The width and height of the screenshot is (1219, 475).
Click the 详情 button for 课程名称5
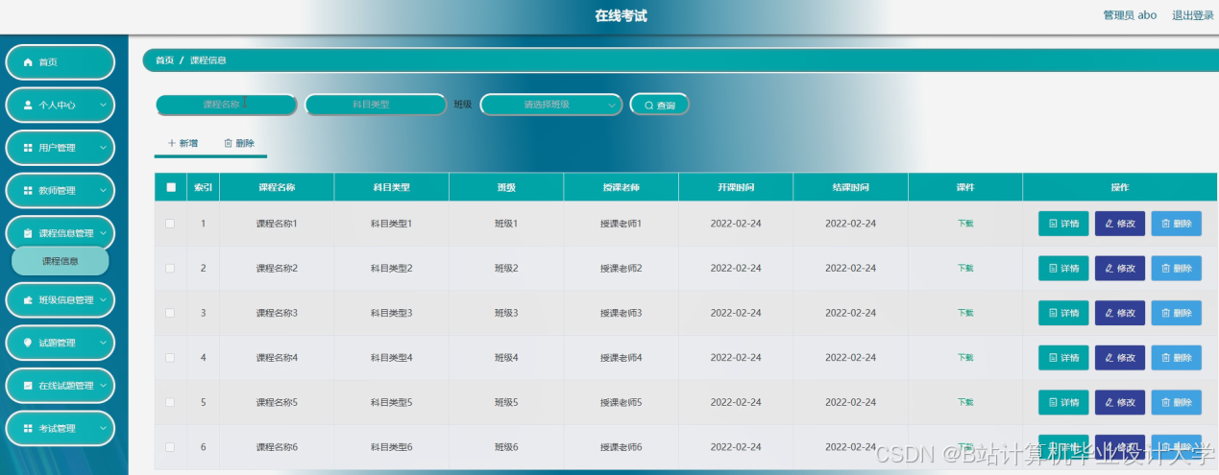click(1063, 402)
